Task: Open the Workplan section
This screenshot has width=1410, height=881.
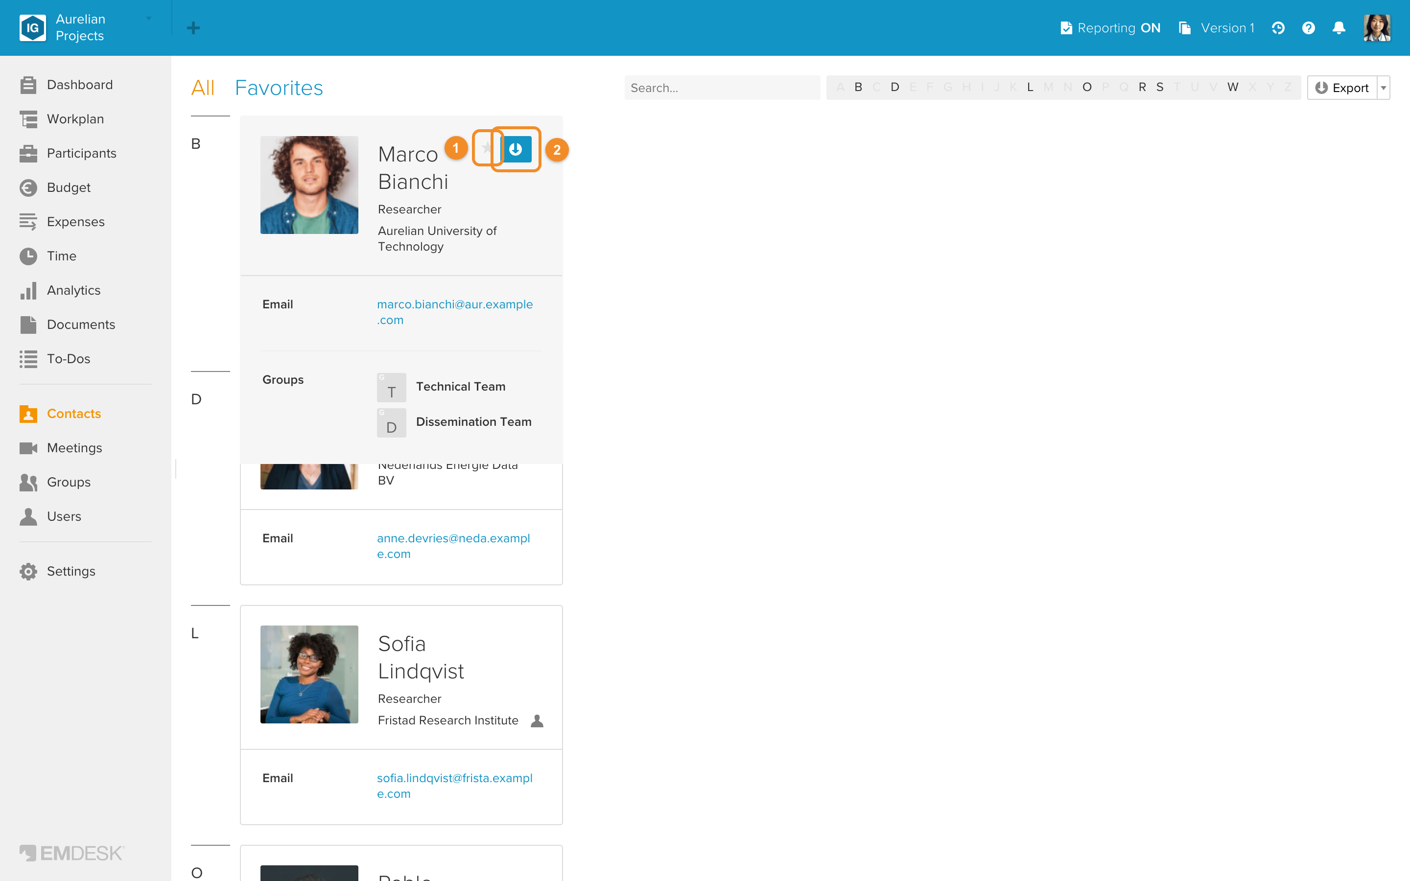Action: click(x=62, y=119)
